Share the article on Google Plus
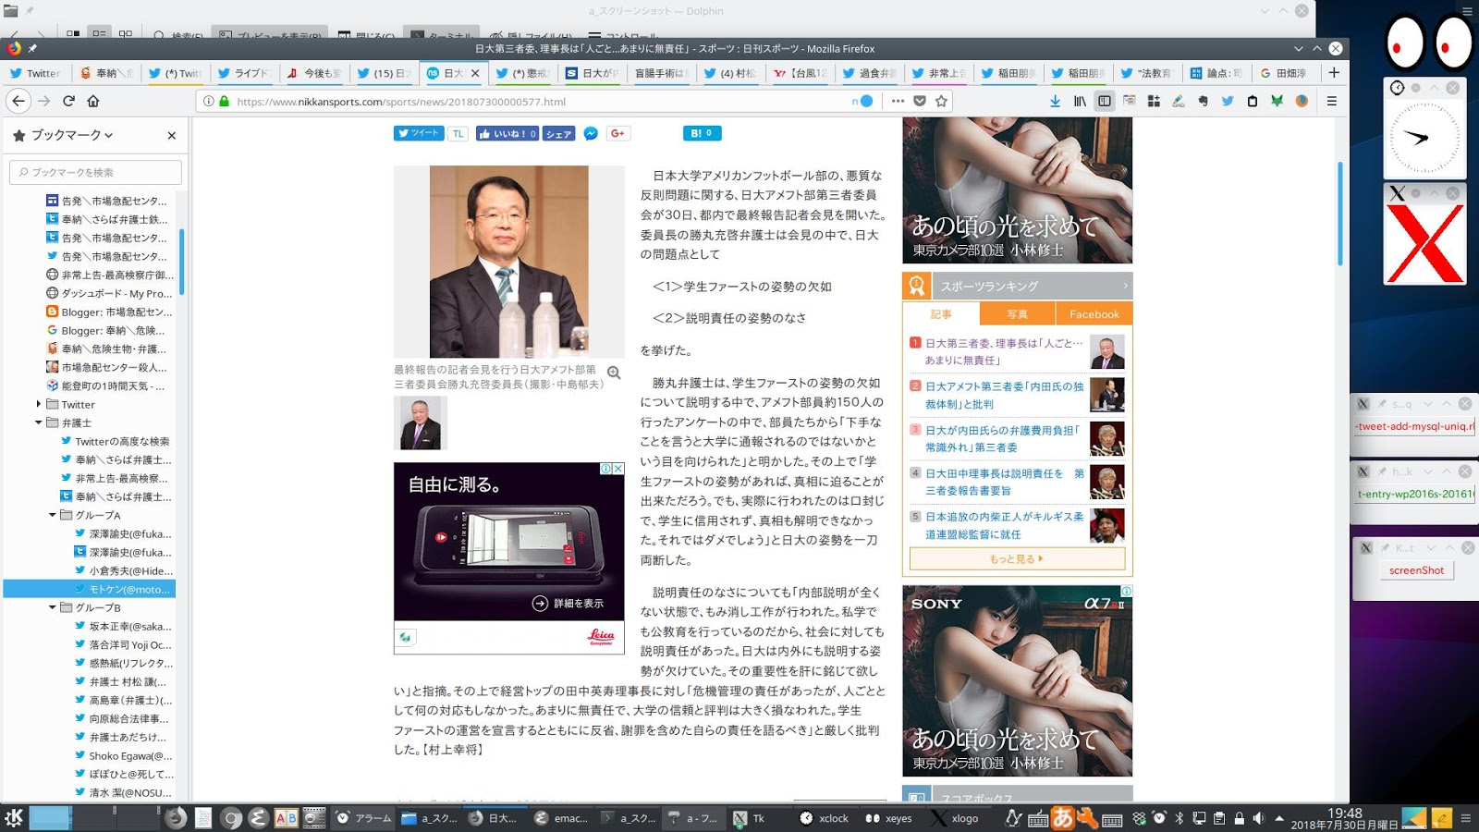 point(618,134)
